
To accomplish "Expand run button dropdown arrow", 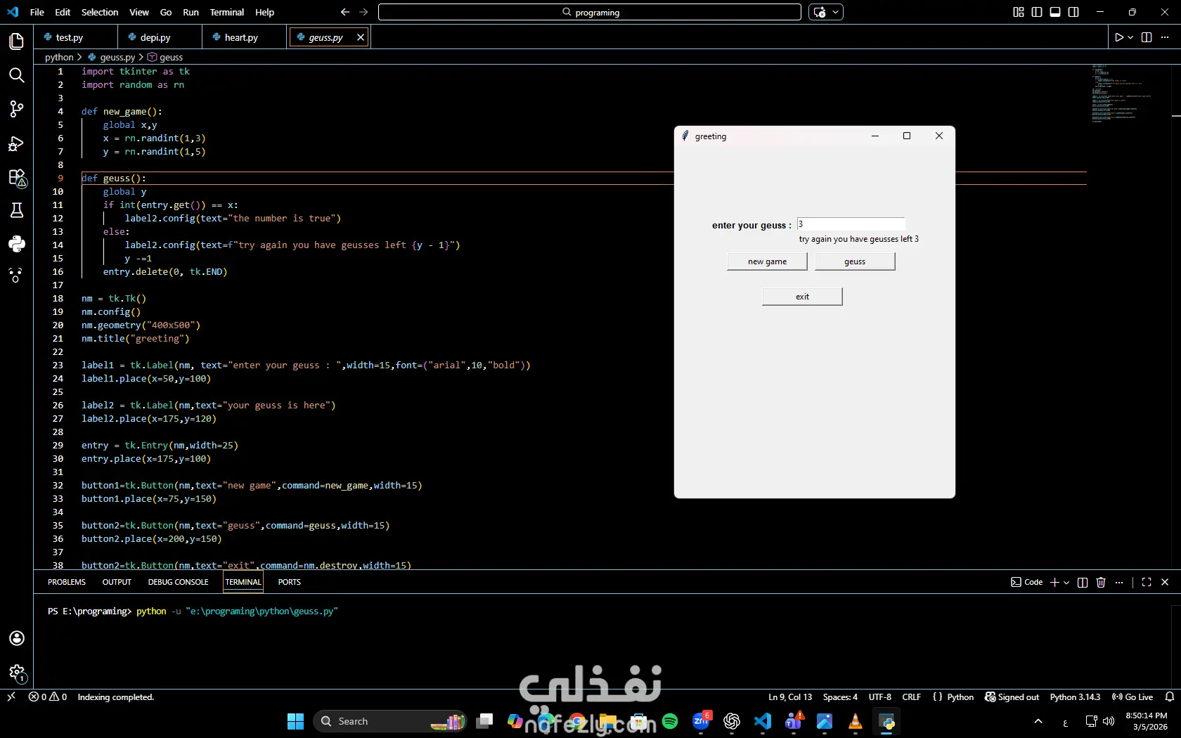I will (x=1130, y=37).
